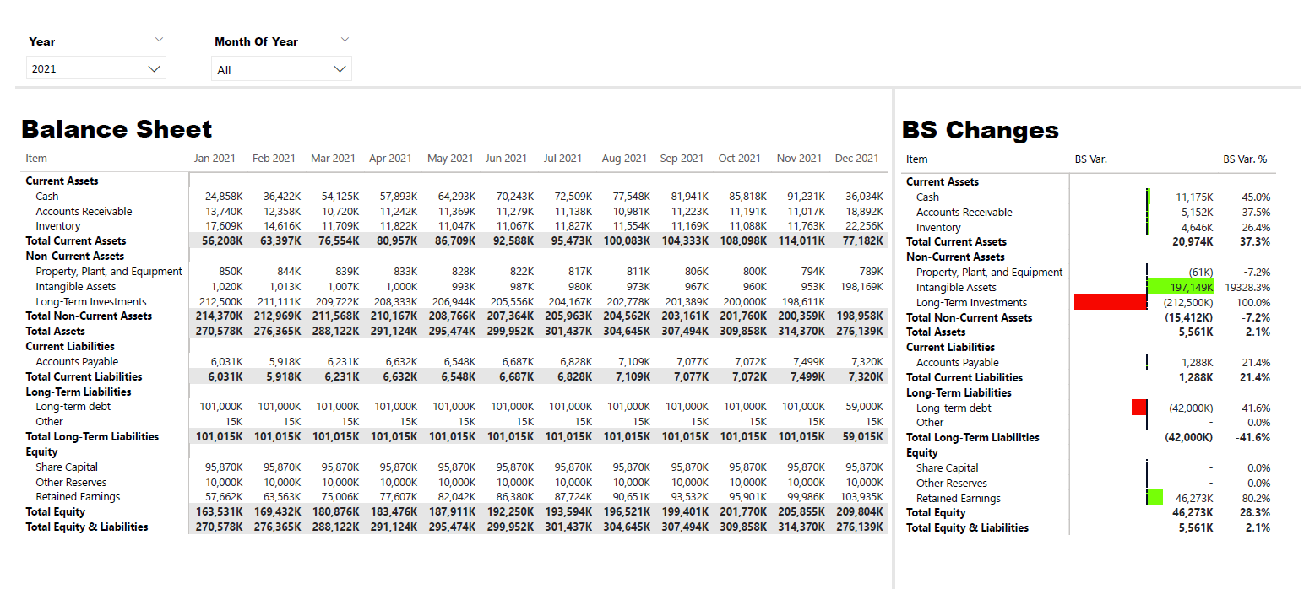Select the Mar 2021 column header
This screenshot has width=1304, height=589.
pyautogui.click(x=332, y=158)
